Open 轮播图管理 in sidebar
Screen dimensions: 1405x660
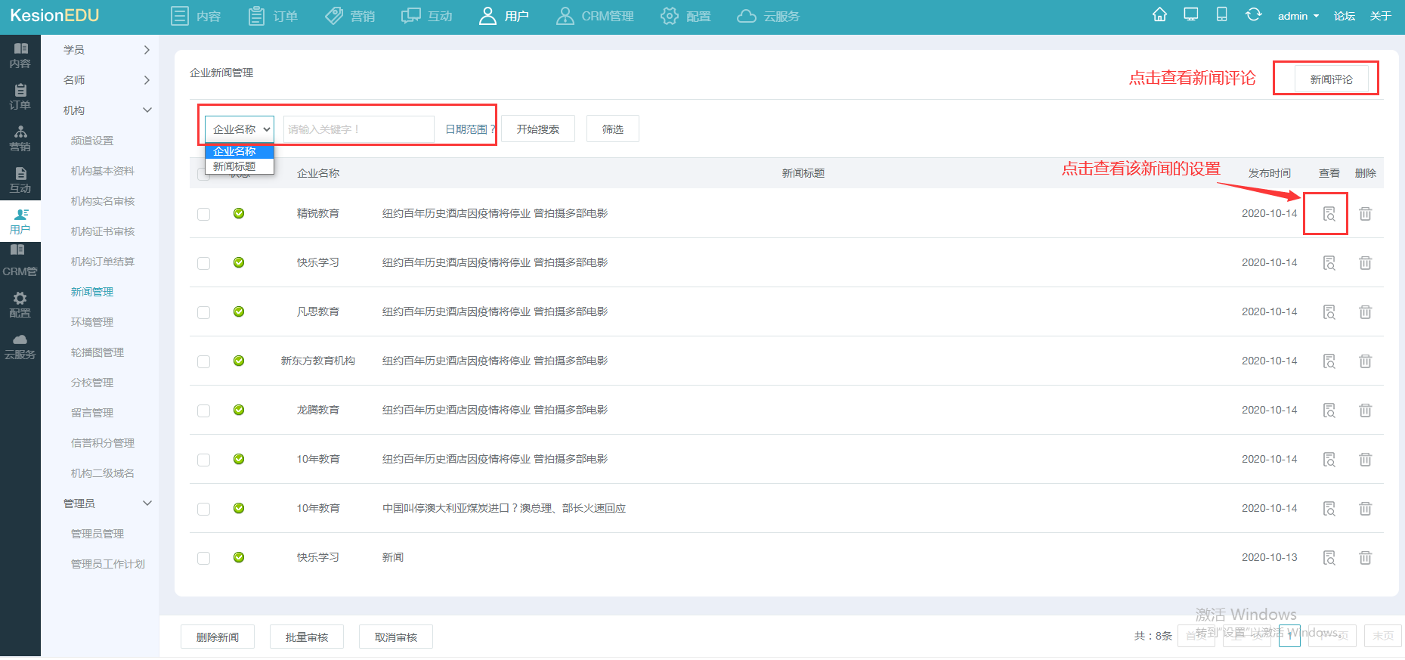pos(97,352)
